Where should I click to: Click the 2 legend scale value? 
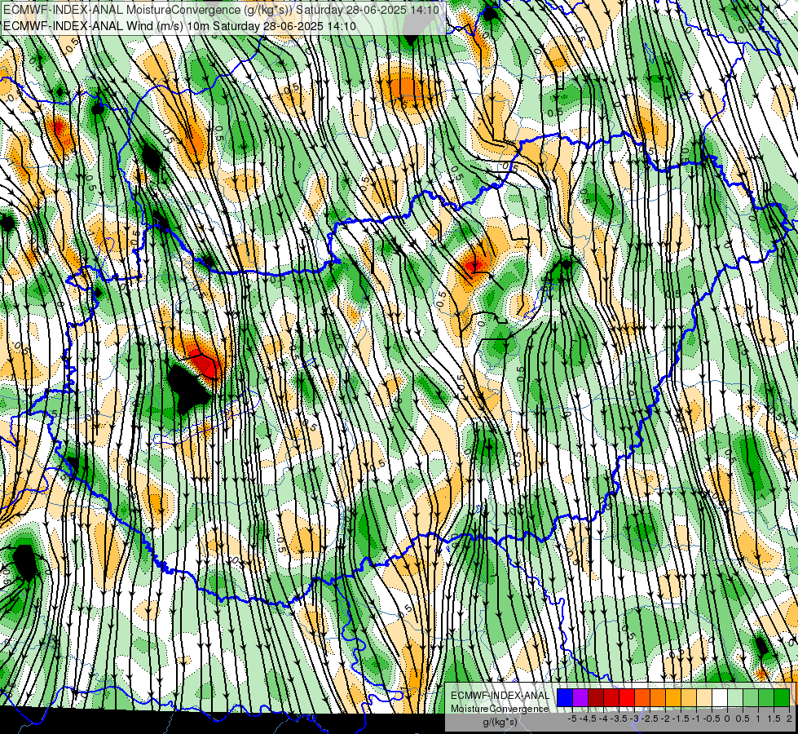pyautogui.click(x=789, y=719)
